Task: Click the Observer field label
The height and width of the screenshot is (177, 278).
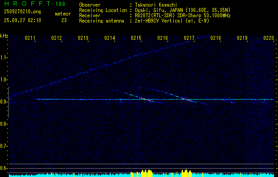Action: coord(90,5)
